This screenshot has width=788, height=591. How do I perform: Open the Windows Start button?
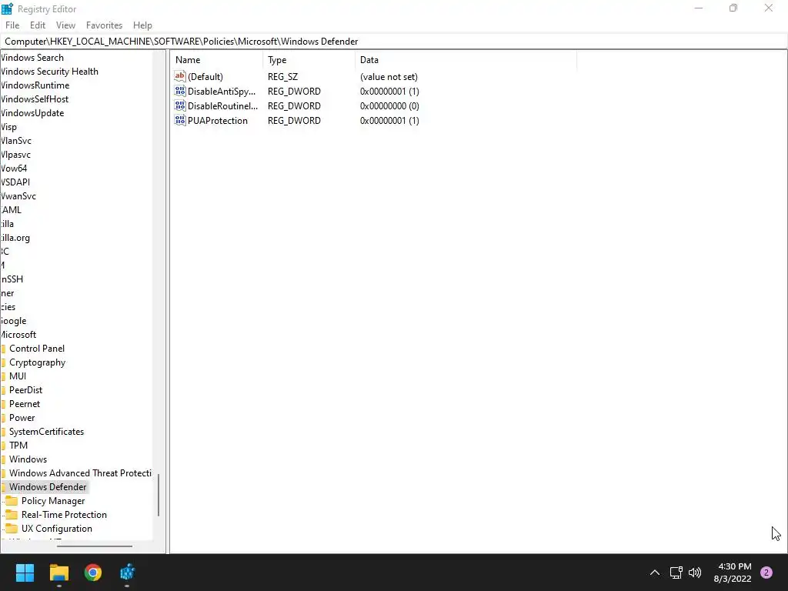25,573
